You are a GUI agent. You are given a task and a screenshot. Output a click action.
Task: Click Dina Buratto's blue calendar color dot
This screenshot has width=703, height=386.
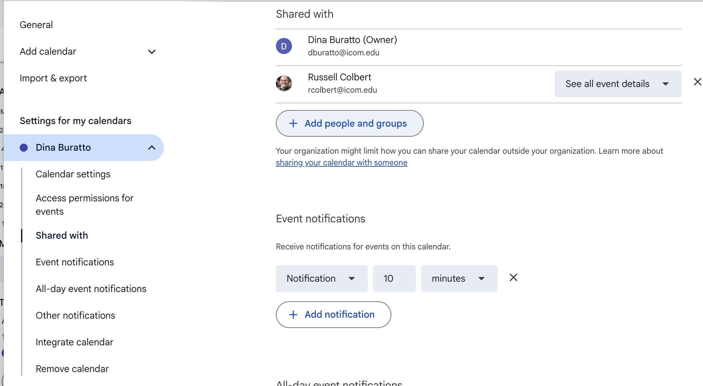pyautogui.click(x=24, y=148)
